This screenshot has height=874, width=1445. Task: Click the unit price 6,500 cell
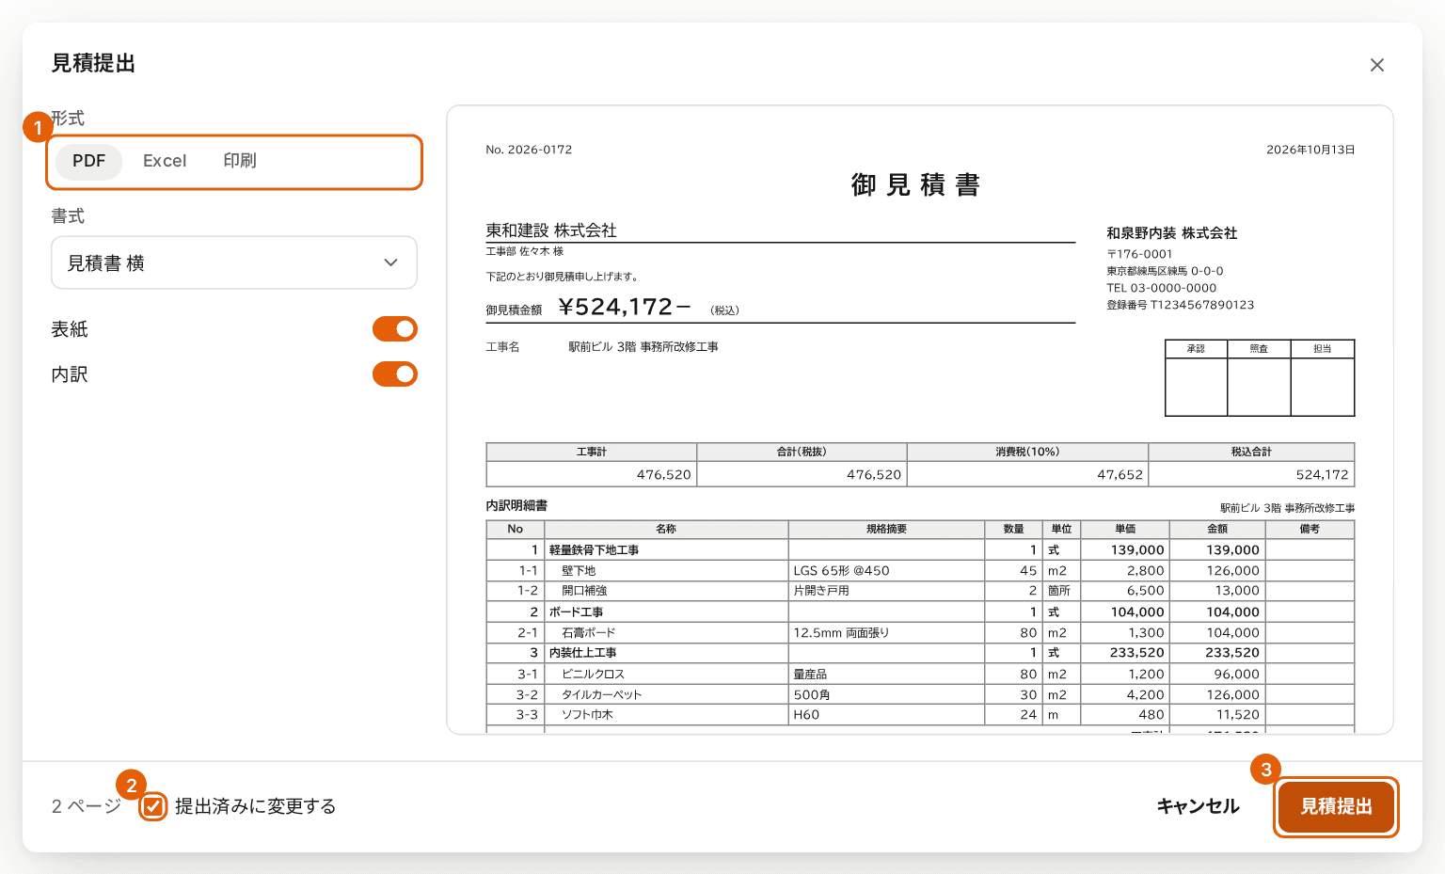(x=1125, y=591)
